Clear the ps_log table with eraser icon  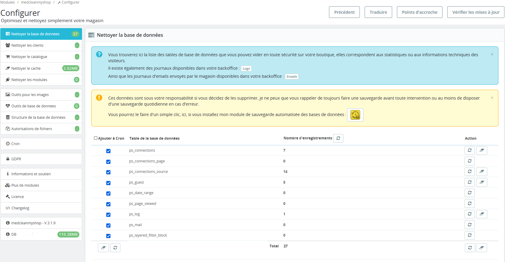[x=482, y=214]
